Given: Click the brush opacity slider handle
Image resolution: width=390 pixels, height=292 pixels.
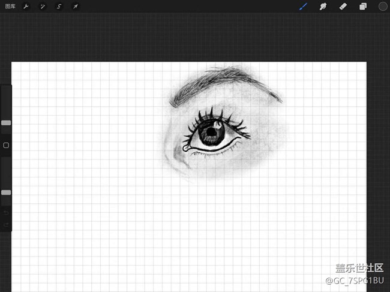Looking at the screenshot, I should click(x=6, y=192).
